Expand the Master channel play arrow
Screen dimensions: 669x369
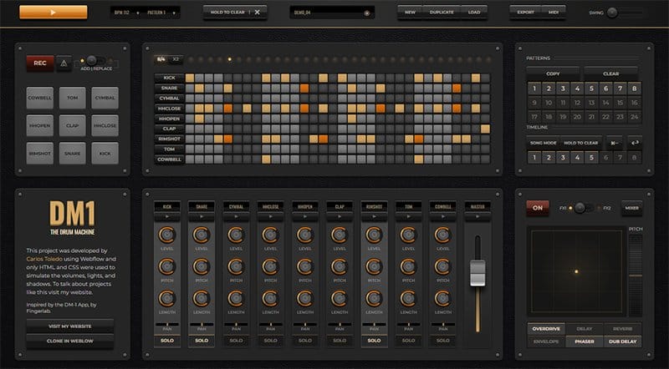click(477, 217)
